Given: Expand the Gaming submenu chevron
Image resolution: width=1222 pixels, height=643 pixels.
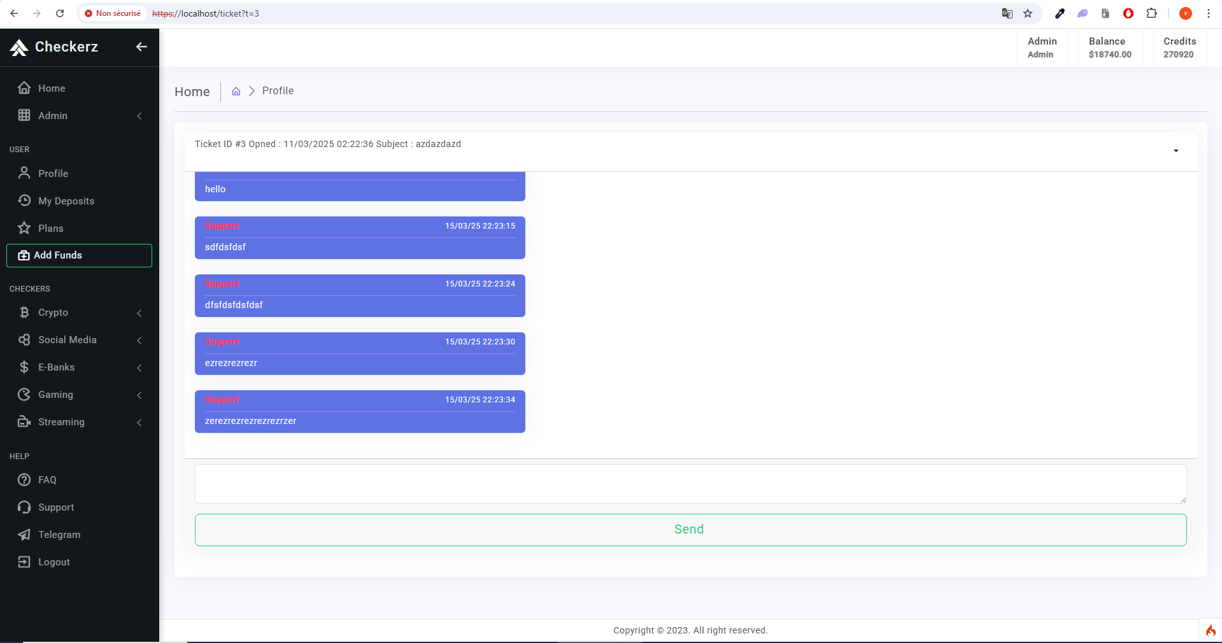Looking at the screenshot, I should [139, 395].
